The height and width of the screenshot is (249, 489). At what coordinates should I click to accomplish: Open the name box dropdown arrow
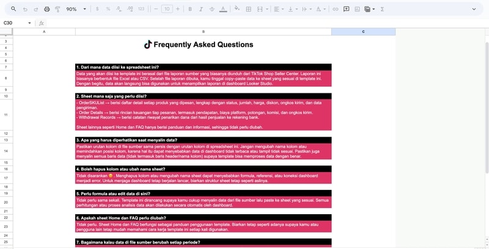pyautogui.click(x=29, y=23)
